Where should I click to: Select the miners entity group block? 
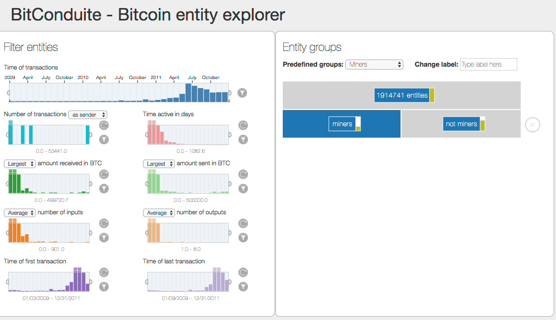point(342,124)
